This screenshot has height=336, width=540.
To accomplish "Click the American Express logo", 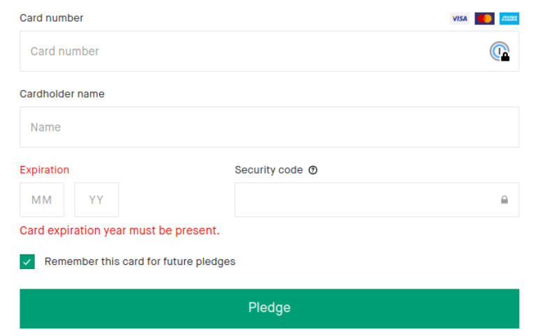I will pyautogui.click(x=509, y=19).
